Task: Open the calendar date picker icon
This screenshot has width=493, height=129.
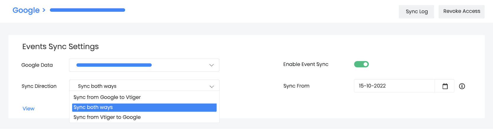Action: click(445, 86)
